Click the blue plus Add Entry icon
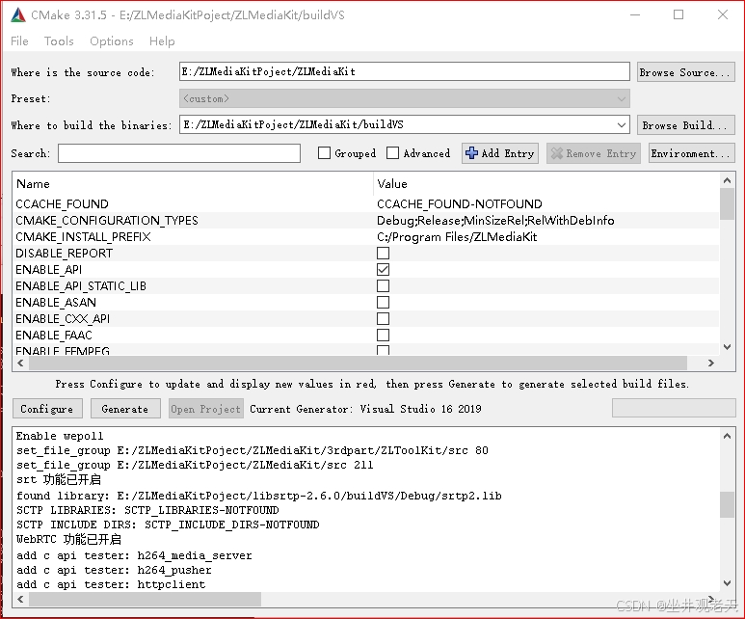 [x=471, y=153]
